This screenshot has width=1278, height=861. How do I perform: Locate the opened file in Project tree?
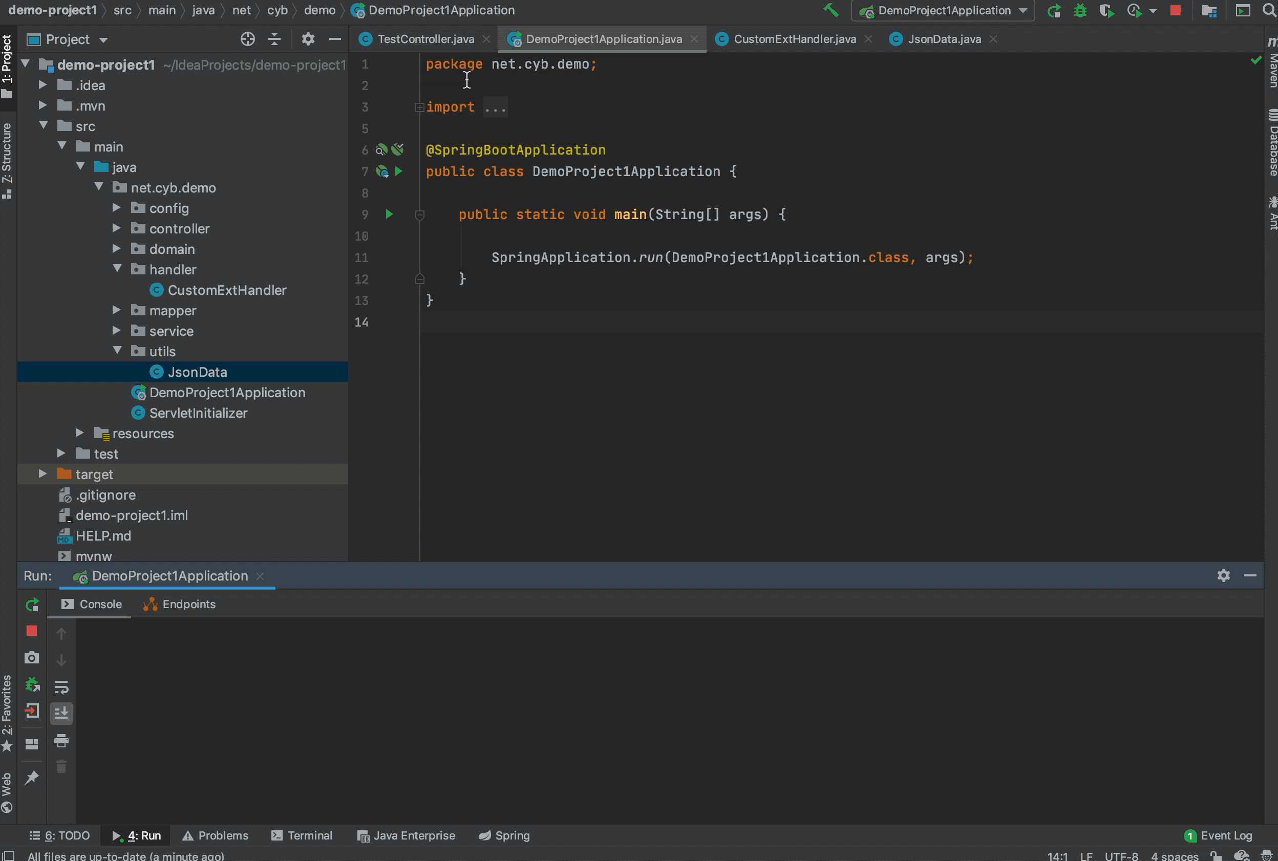point(248,39)
